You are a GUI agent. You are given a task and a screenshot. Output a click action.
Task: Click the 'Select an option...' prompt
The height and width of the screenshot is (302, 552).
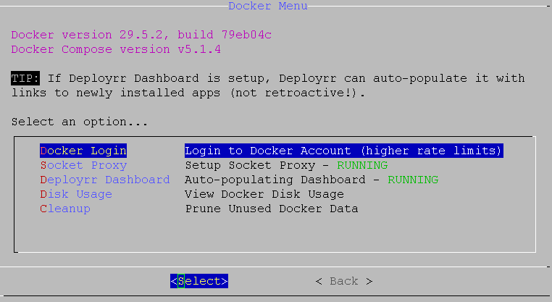pyautogui.click(x=80, y=122)
